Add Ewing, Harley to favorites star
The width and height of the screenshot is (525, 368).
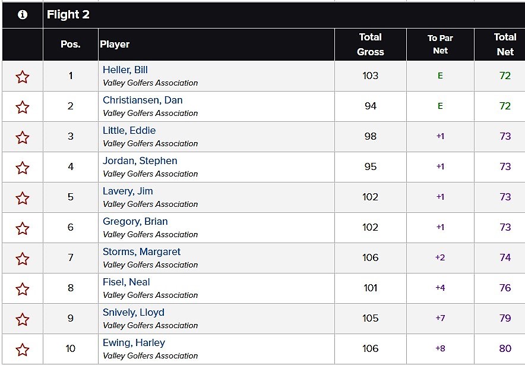[x=23, y=350]
